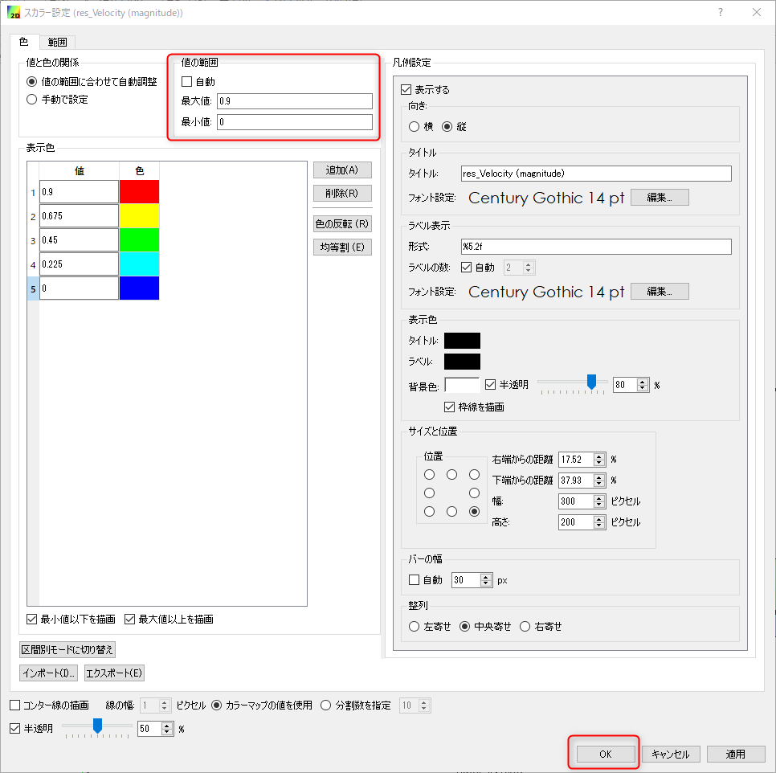Click red color swatch in row 1

139,191
